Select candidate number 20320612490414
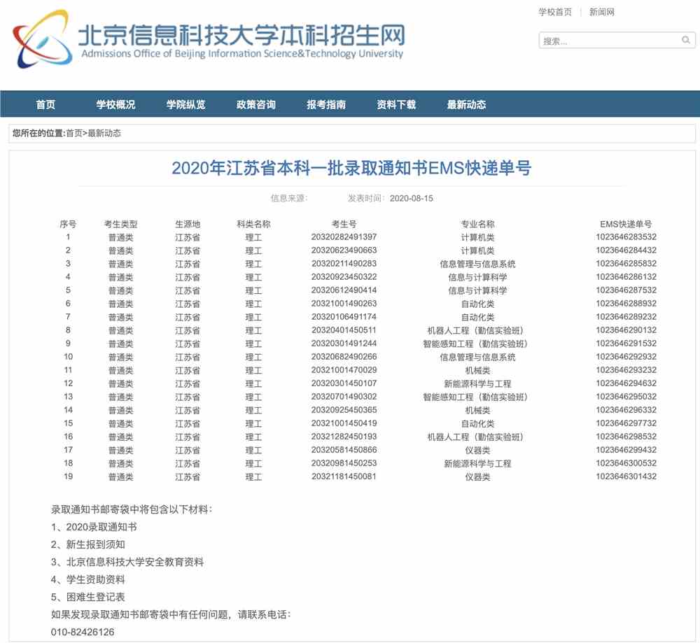Viewport: 700px width, 643px height. coord(344,290)
